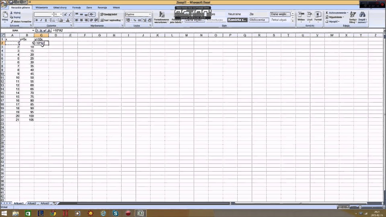This screenshot has width=386, height=217.
Task: Open the text orientation menu
Action: pyautogui.click(x=92, y=14)
